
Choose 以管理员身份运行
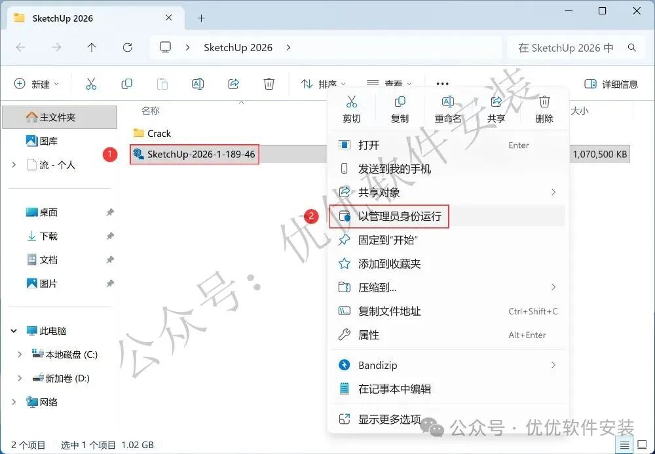[x=447, y=216]
